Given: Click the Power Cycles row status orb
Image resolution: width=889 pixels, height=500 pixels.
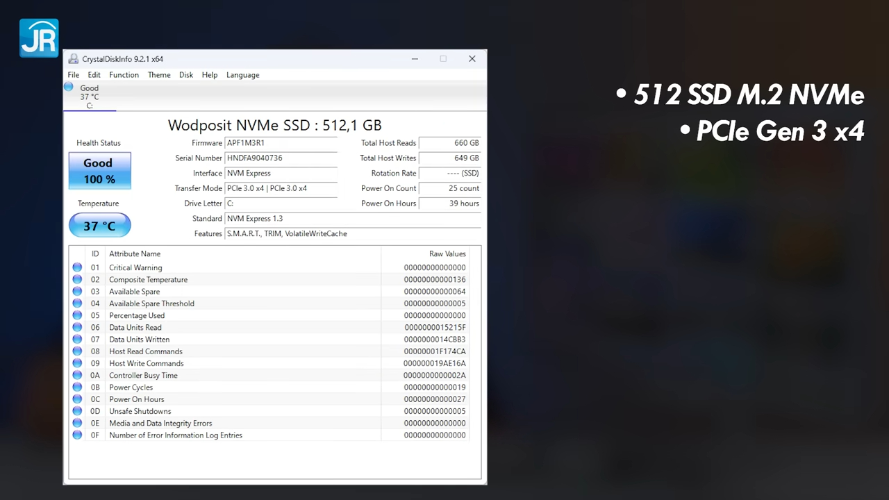Looking at the screenshot, I should coord(77,387).
